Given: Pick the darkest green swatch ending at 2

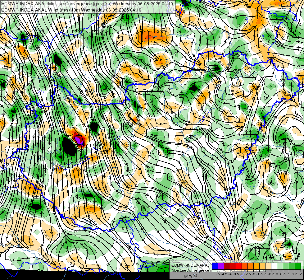Looking at the screenshot, I should (298, 266).
